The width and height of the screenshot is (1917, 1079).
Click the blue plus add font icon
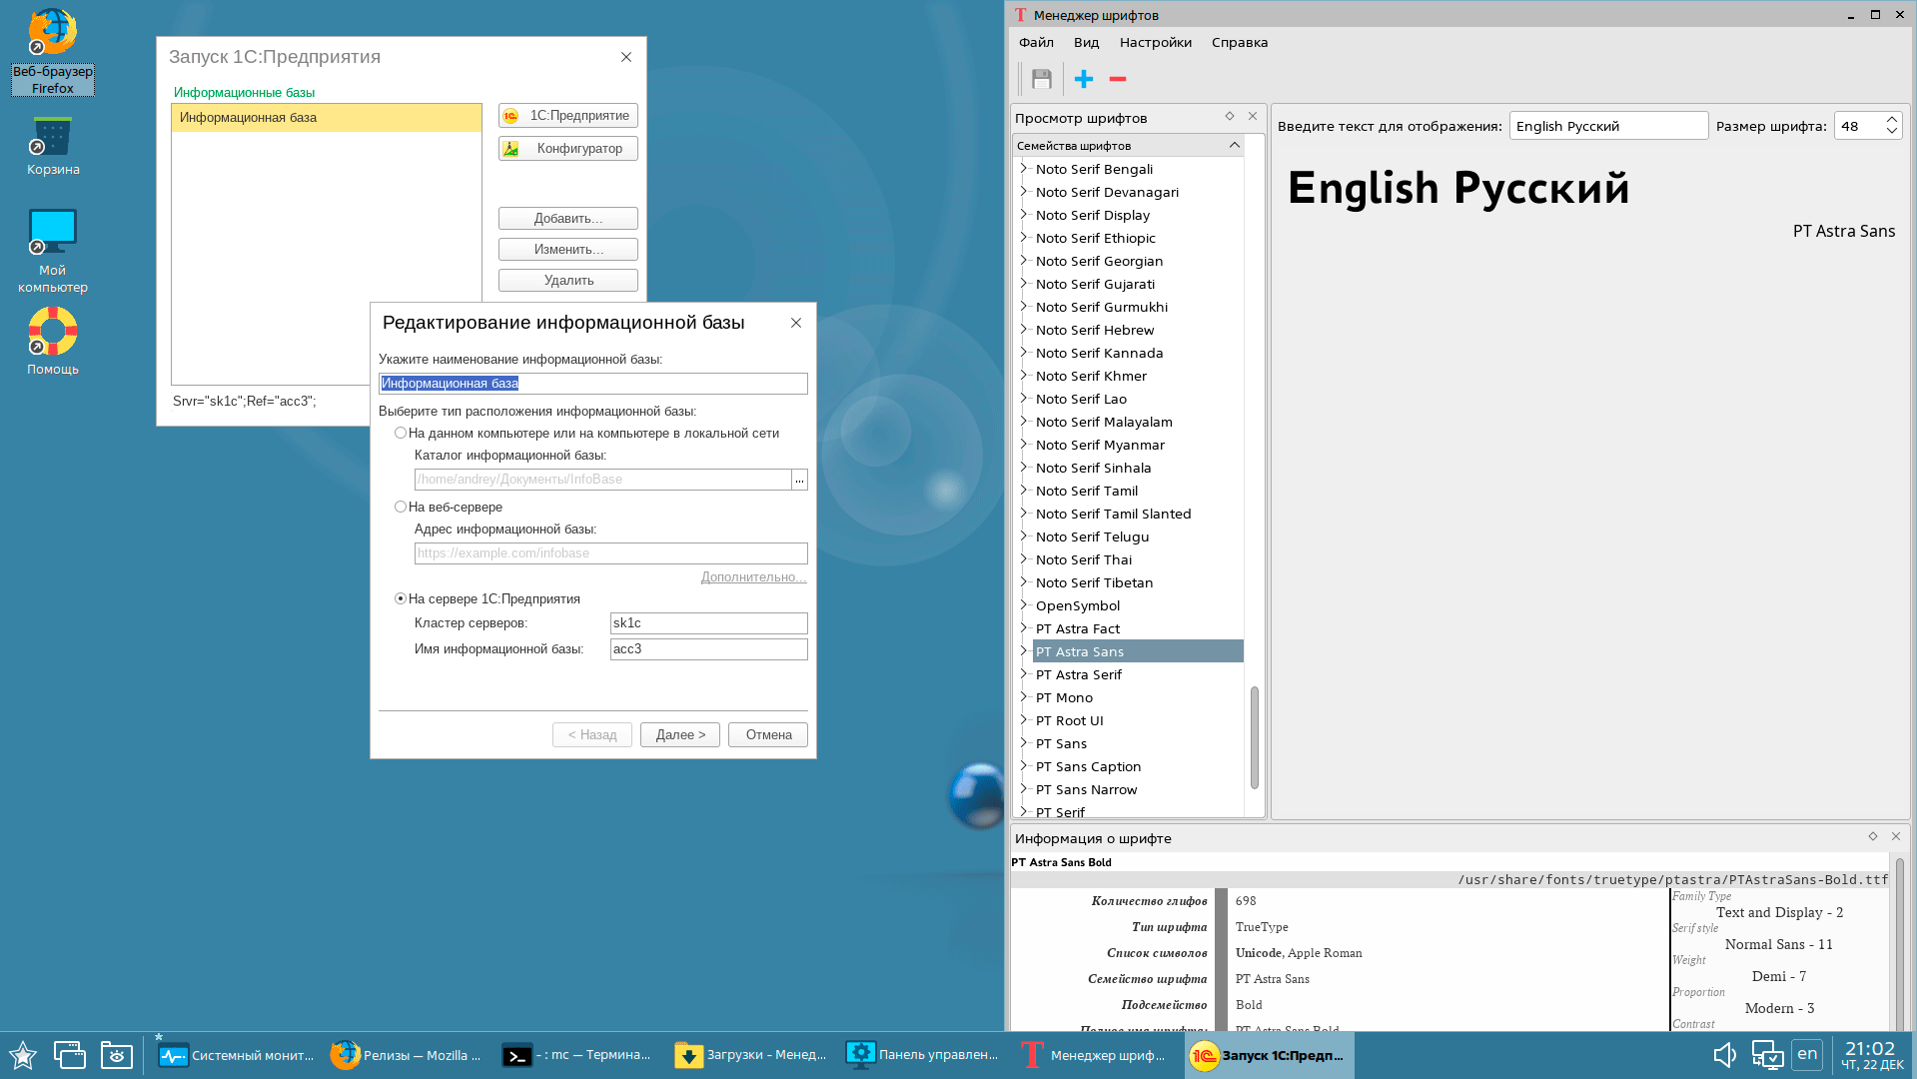point(1084,79)
